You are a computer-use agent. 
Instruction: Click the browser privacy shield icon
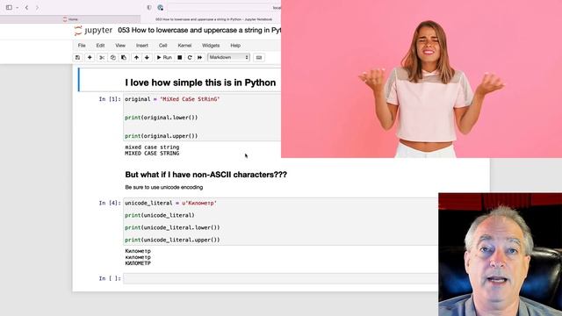149,8
